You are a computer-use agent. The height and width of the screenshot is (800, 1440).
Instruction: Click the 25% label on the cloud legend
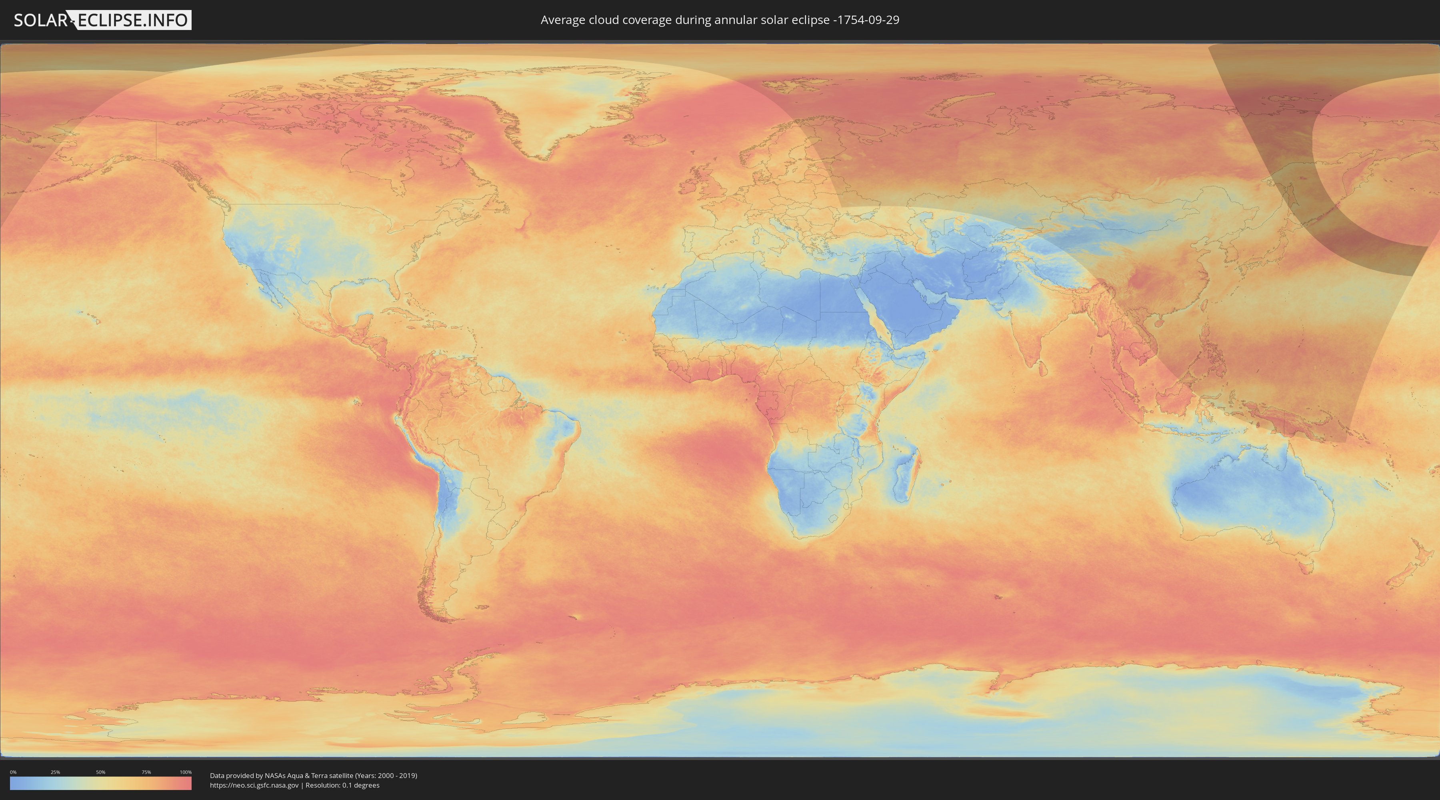coord(55,772)
